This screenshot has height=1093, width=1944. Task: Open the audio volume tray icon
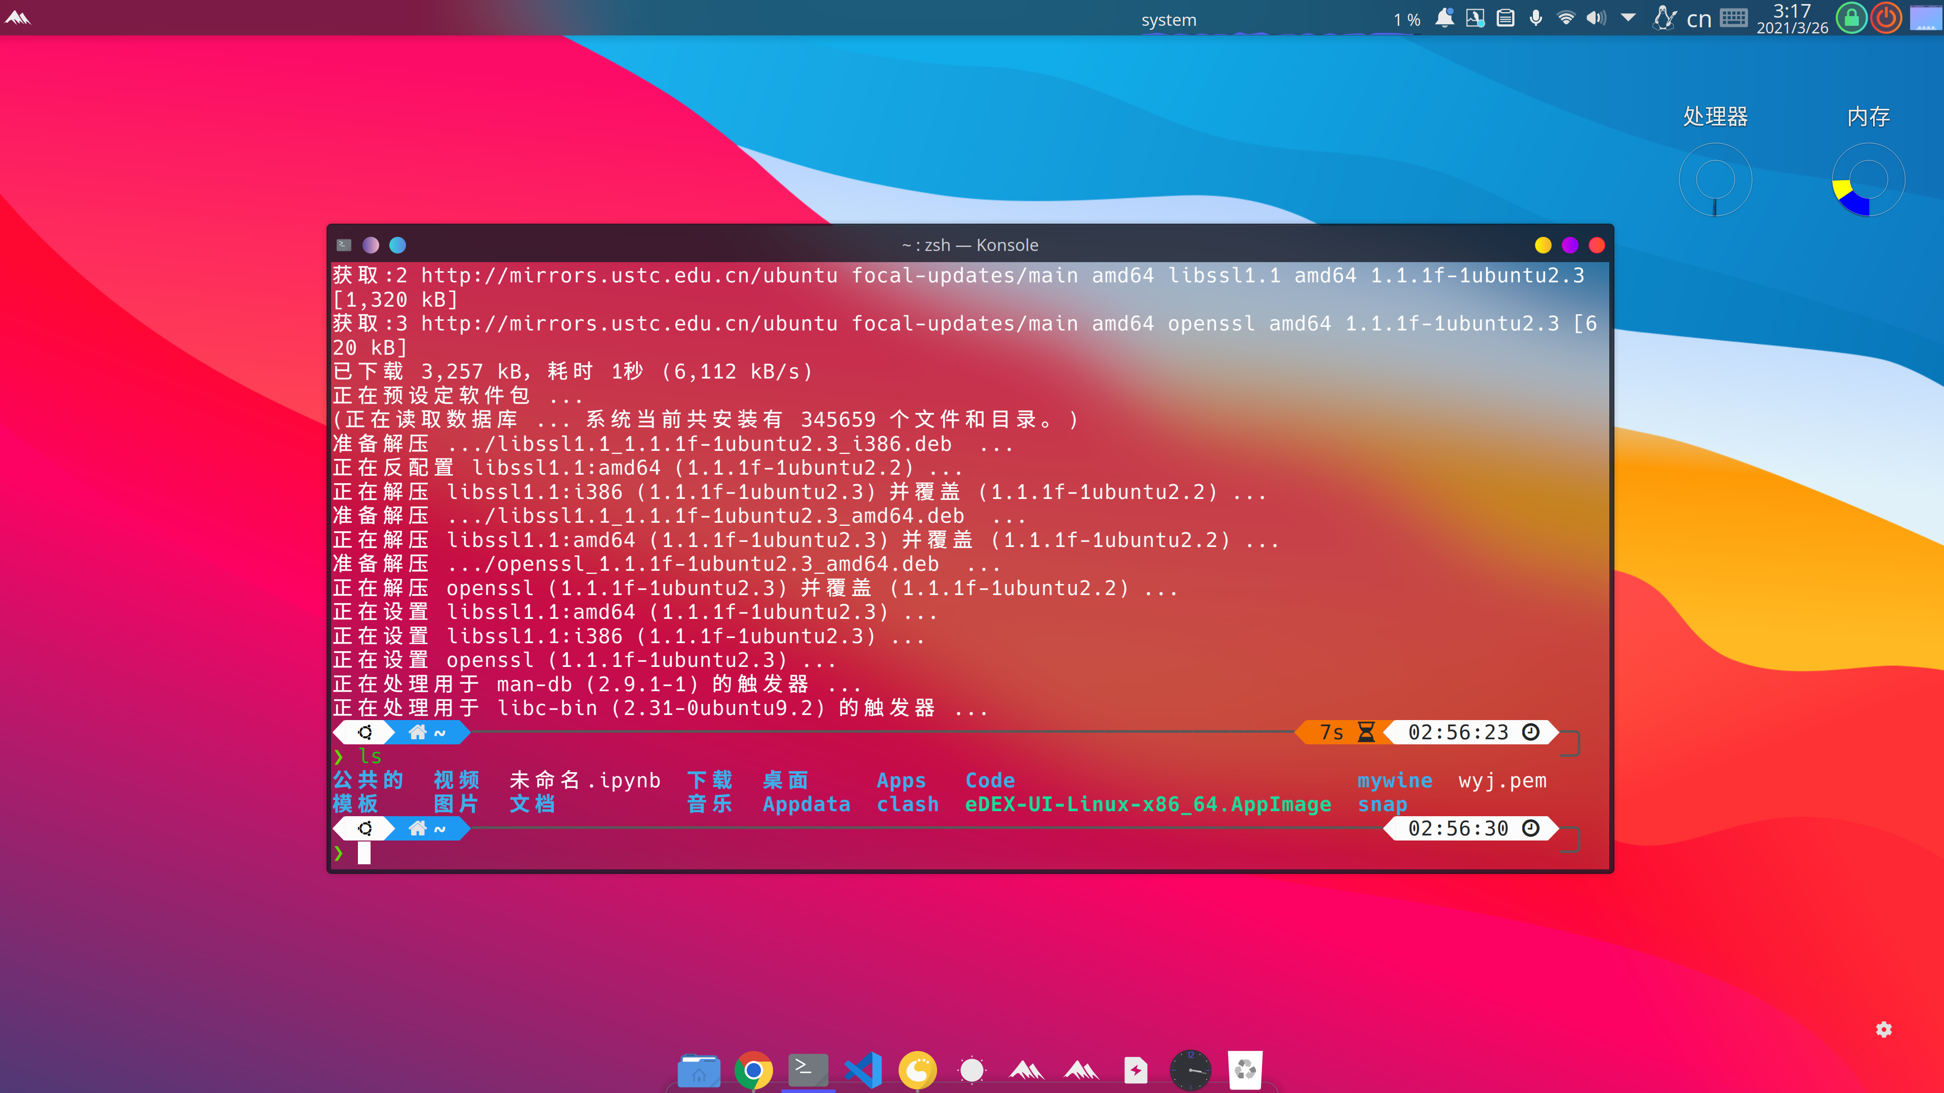click(x=1596, y=17)
